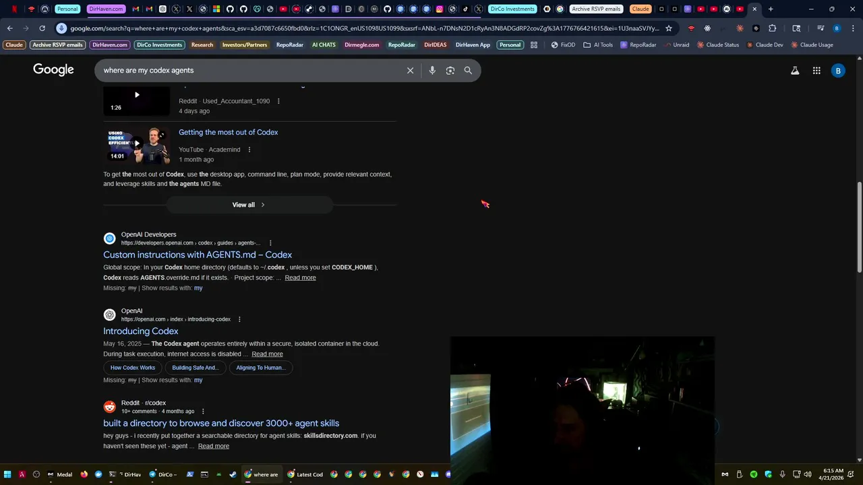Open the Claude Status bookmark
Image resolution: width=863 pixels, height=485 pixels.
click(x=718, y=44)
